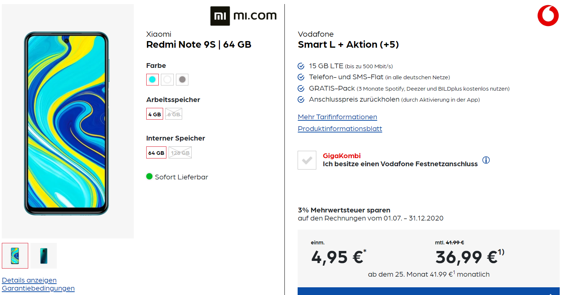Viewport: 563px width, 295px height.
Task: Pick the white color swatch
Action: 168,79
